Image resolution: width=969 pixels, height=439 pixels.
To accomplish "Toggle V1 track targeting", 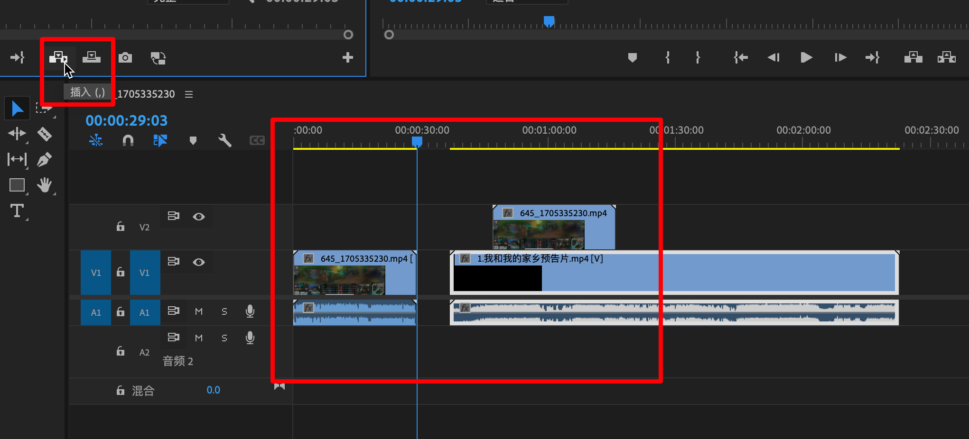I will coord(145,273).
